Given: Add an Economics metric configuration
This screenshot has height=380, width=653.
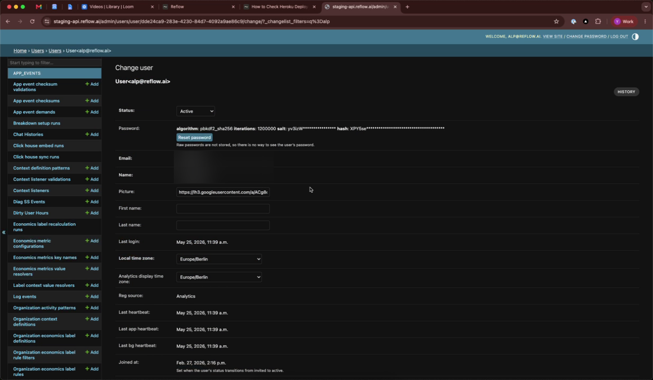Looking at the screenshot, I should pos(92,241).
